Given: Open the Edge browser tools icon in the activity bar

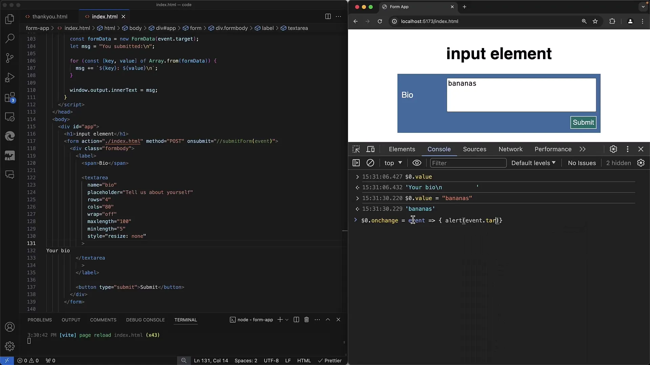Looking at the screenshot, I should pyautogui.click(x=10, y=136).
